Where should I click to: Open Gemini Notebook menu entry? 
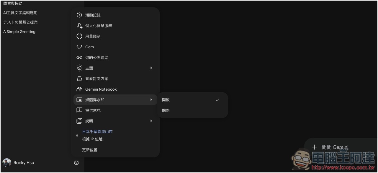115,89
